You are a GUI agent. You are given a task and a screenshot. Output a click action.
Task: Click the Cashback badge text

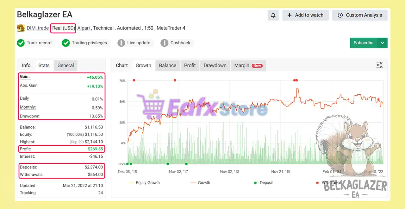click(x=180, y=43)
